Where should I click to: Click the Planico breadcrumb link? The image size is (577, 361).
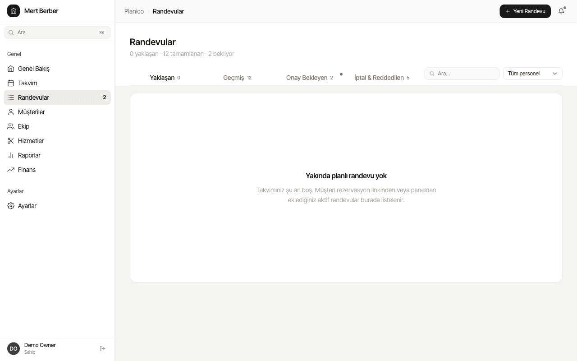coord(134,11)
